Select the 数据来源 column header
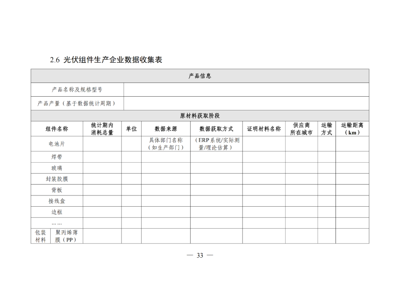 pyautogui.click(x=166, y=129)
